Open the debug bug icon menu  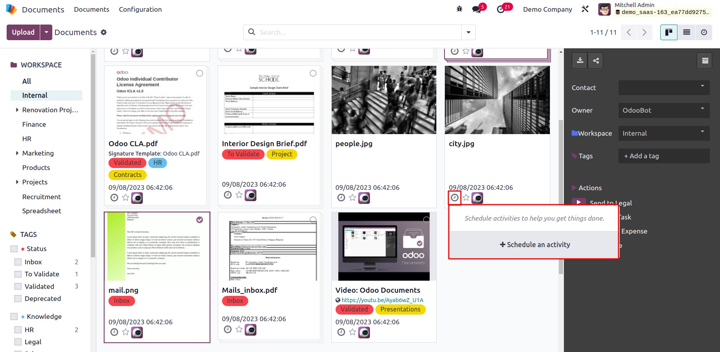459,9
